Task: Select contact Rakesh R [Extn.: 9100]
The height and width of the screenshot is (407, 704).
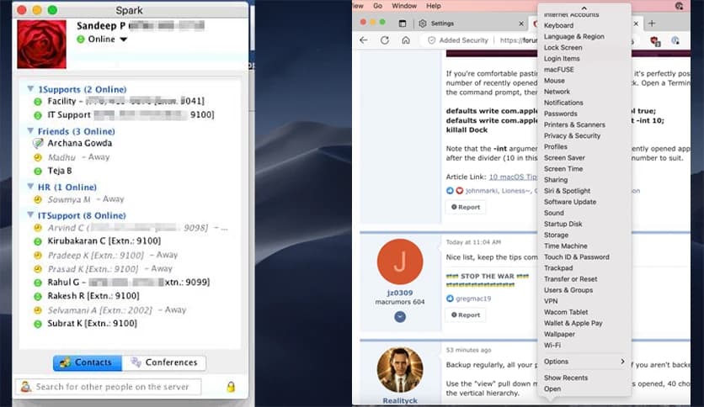Action: pos(93,296)
